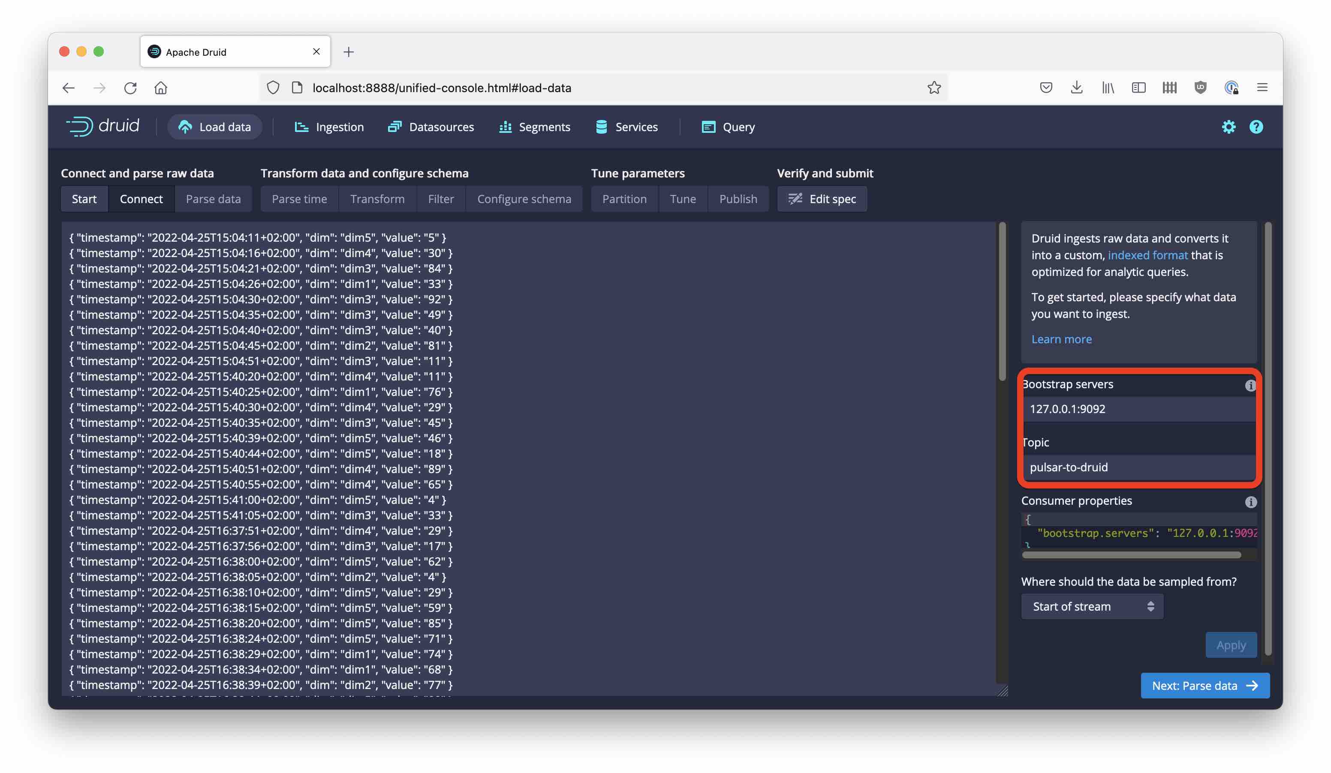Open the Services view
Image resolution: width=1331 pixels, height=773 pixels.
click(626, 127)
